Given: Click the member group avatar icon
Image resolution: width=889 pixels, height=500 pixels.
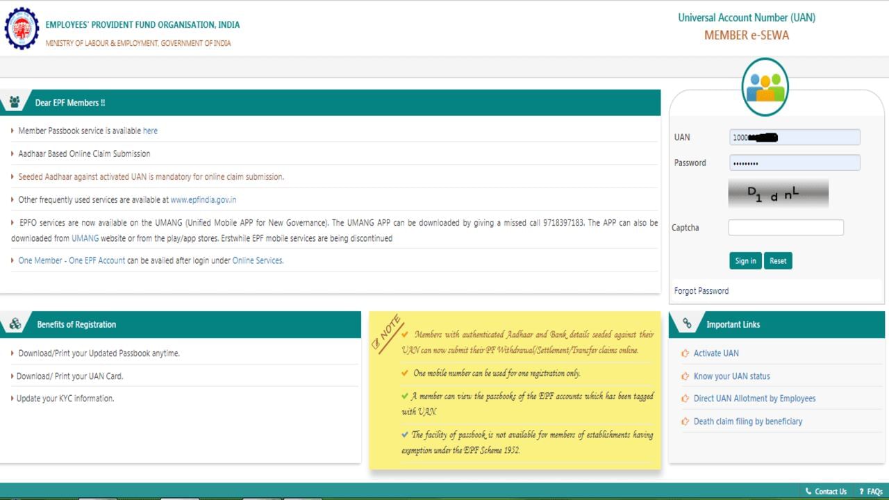Looking at the screenshot, I should click(765, 87).
